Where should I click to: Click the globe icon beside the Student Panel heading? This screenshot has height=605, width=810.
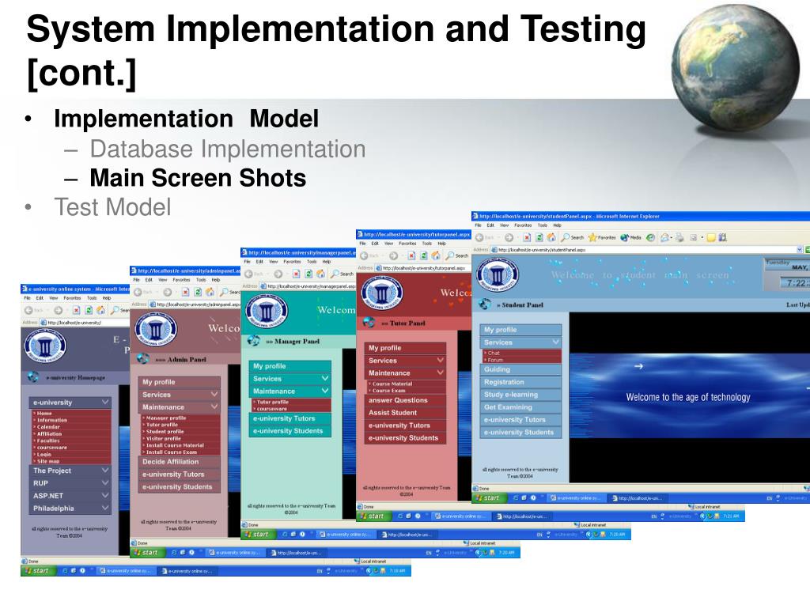click(x=484, y=304)
